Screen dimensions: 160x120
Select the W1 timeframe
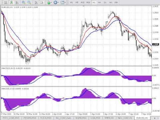click(x=111, y=2)
